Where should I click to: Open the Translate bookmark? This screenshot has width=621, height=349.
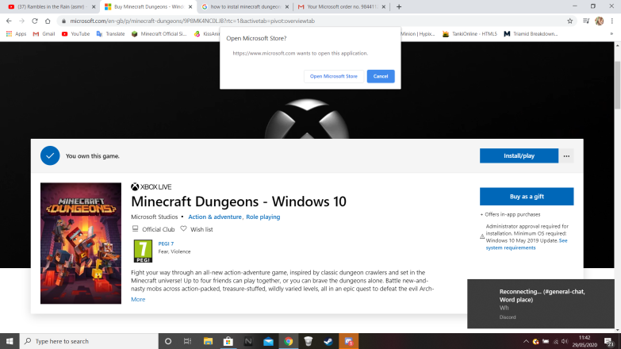[x=110, y=34]
